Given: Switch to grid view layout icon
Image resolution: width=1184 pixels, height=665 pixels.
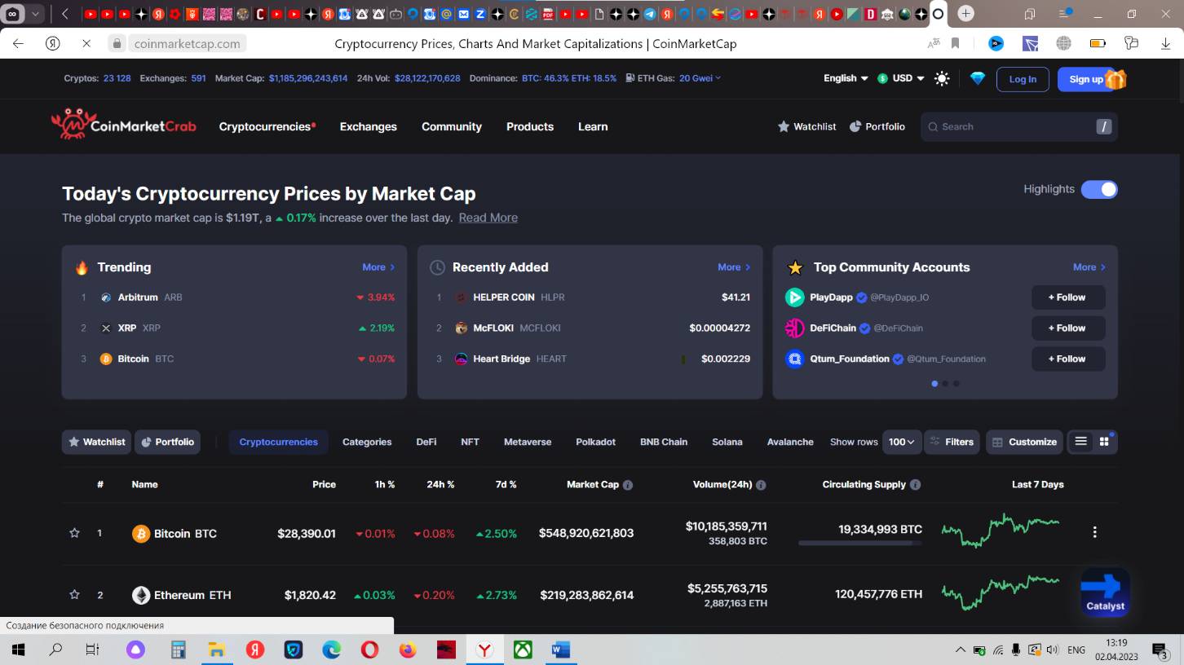Looking at the screenshot, I should 1104,442.
